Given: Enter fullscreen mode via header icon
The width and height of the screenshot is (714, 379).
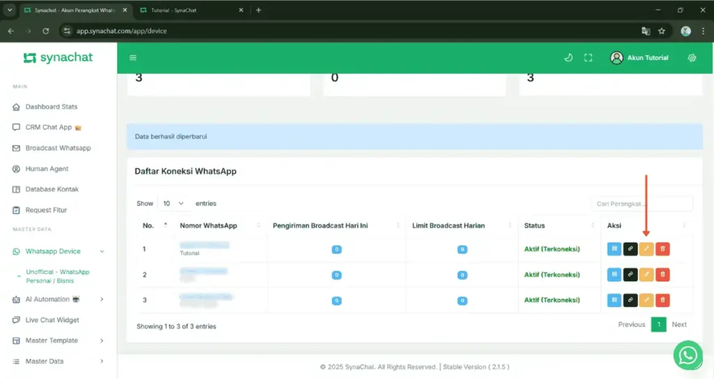Looking at the screenshot, I should coord(588,58).
